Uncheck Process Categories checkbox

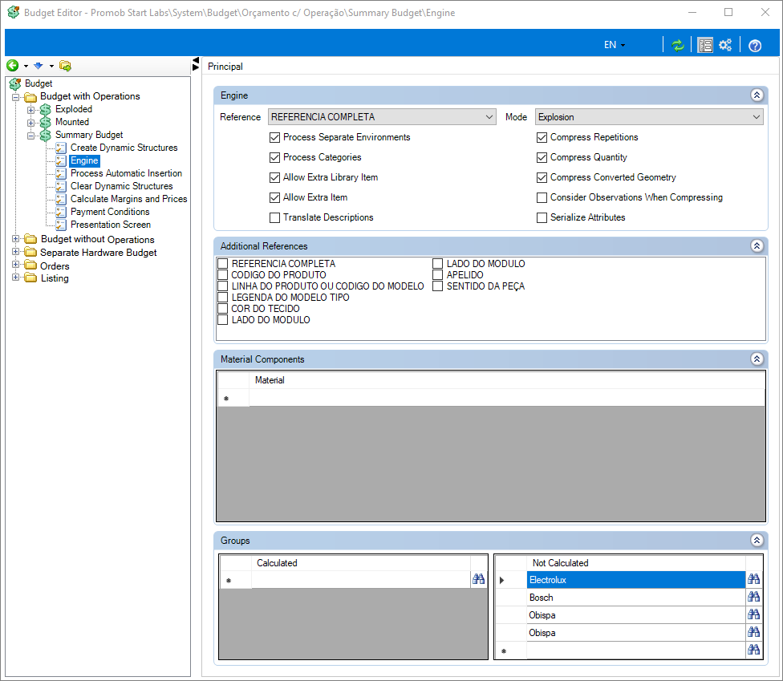click(274, 157)
